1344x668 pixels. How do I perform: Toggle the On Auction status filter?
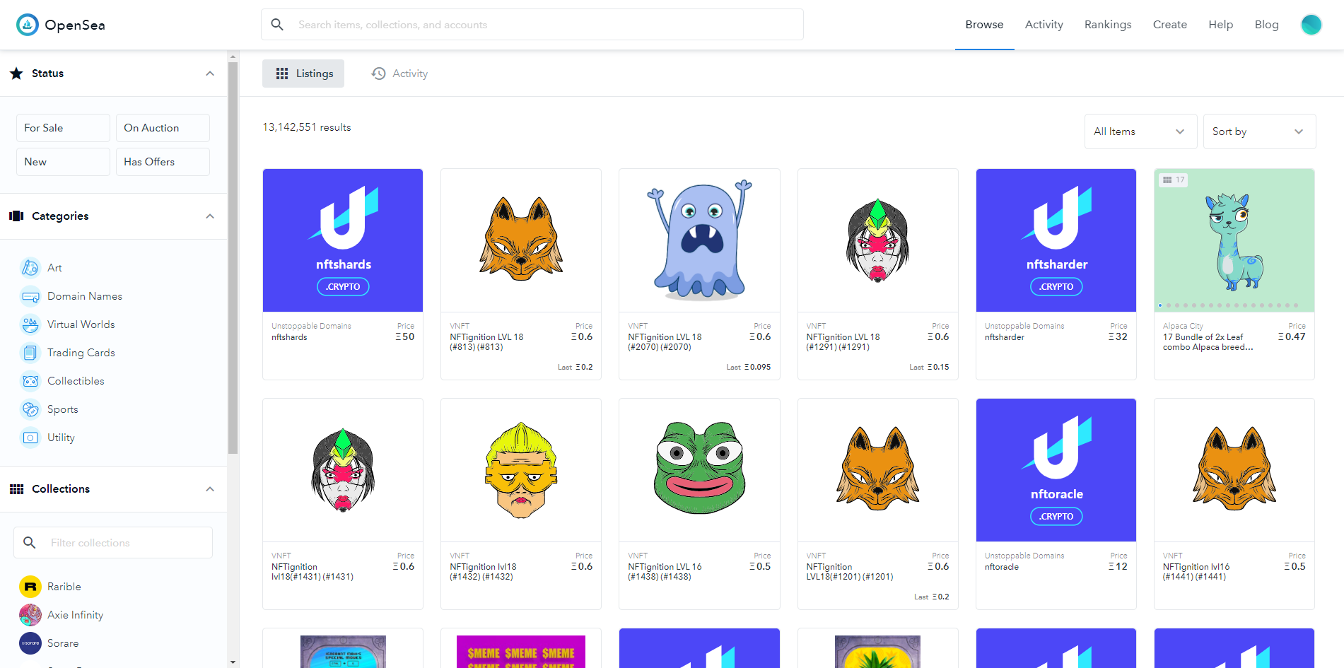click(x=163, y=128)
